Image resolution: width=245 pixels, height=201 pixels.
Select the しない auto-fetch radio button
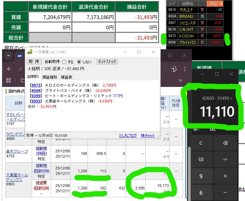point(79,62)
